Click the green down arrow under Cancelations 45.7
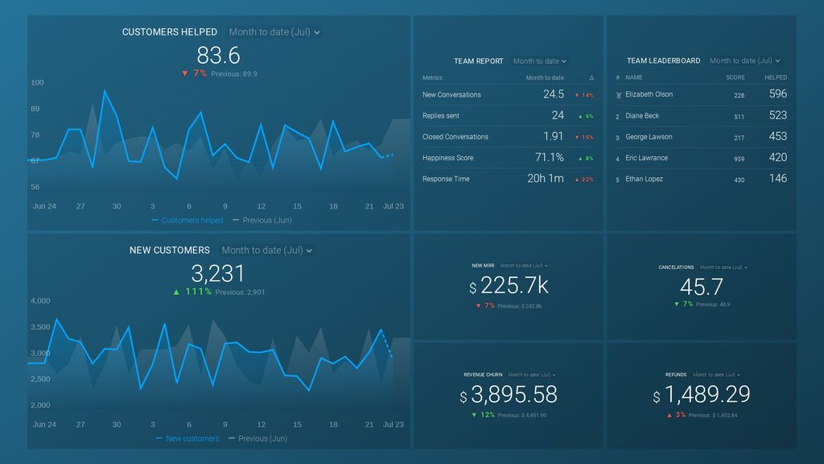Image resolution: width=824 pixels, height=464 pixels. click(x=676, y=304)
